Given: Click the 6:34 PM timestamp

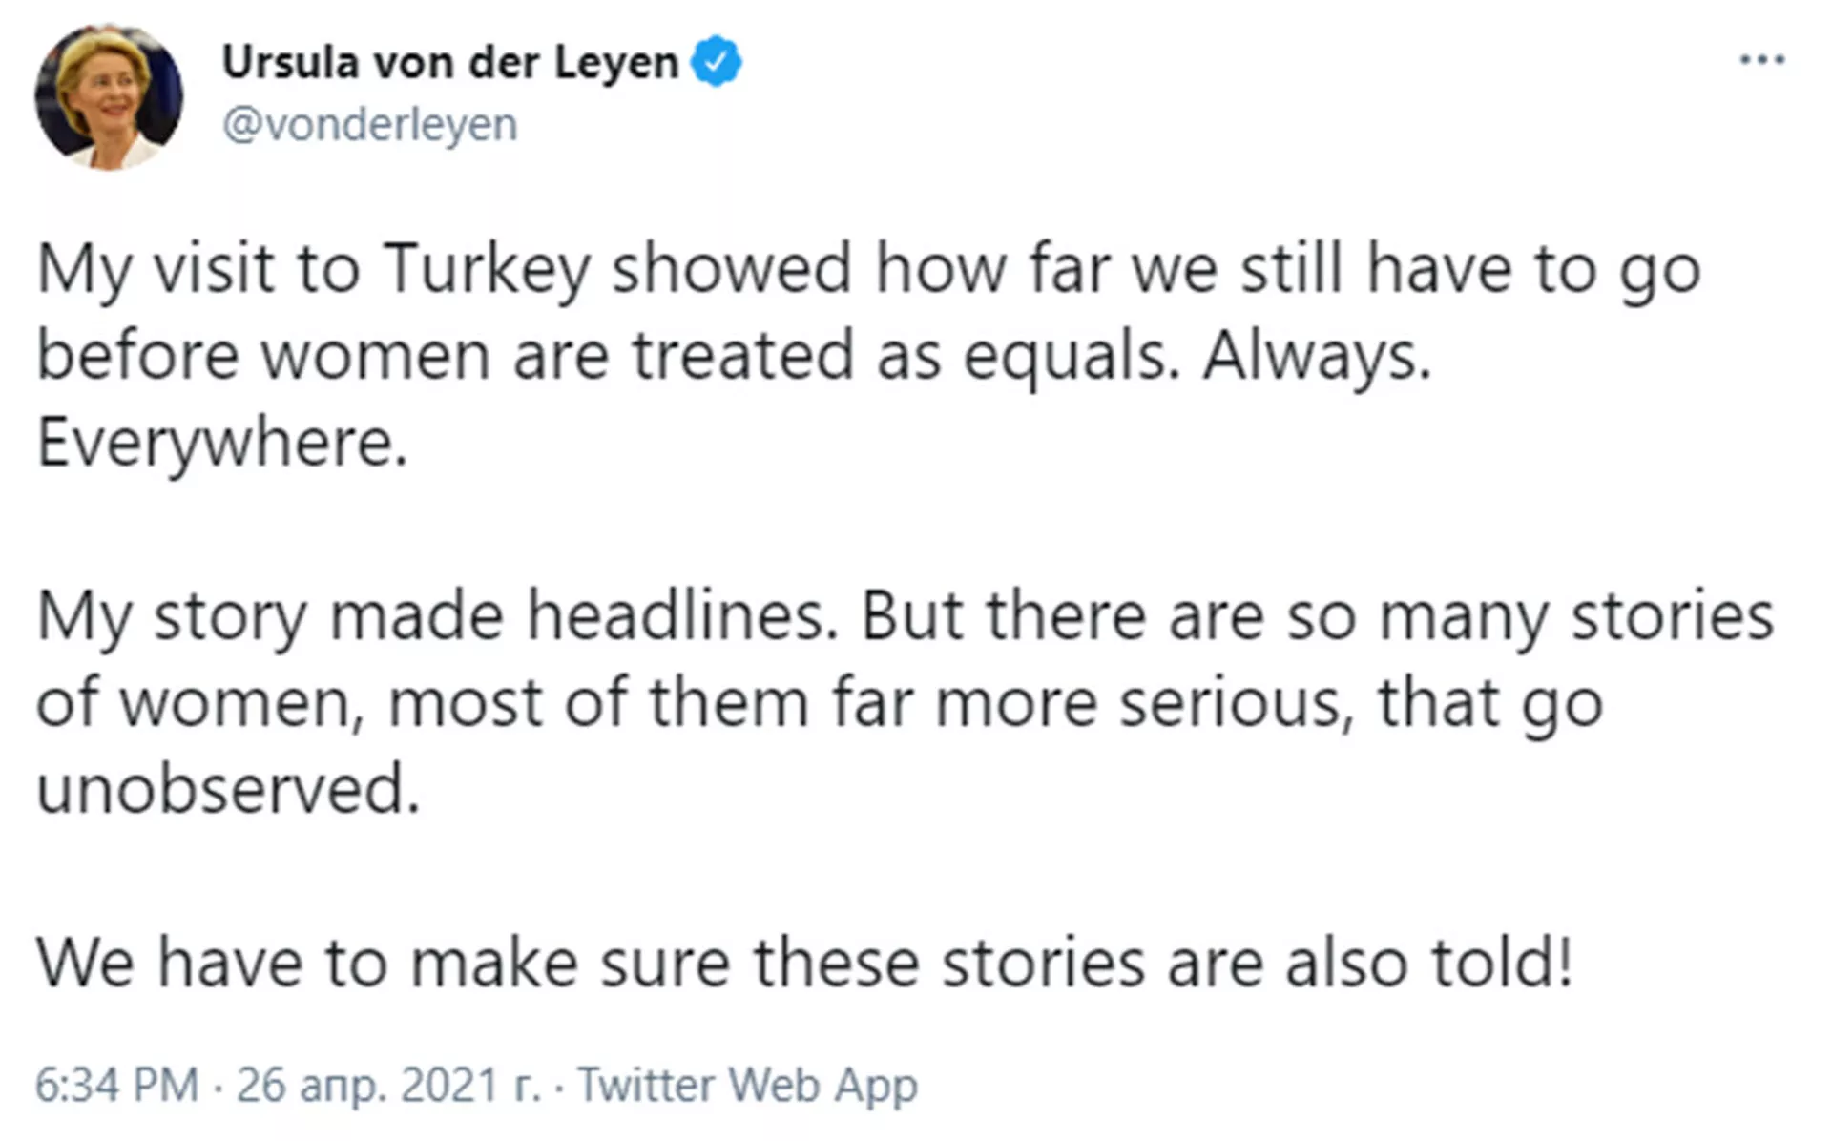Looking at the screenshot, I should tap(117, 1085).
